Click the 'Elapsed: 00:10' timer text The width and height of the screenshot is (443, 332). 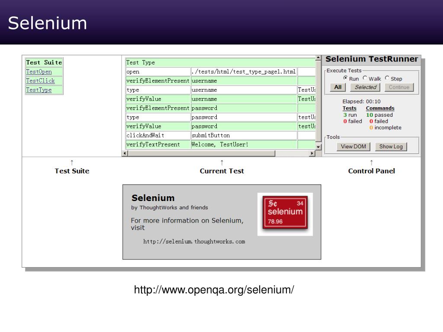(361, 101)
